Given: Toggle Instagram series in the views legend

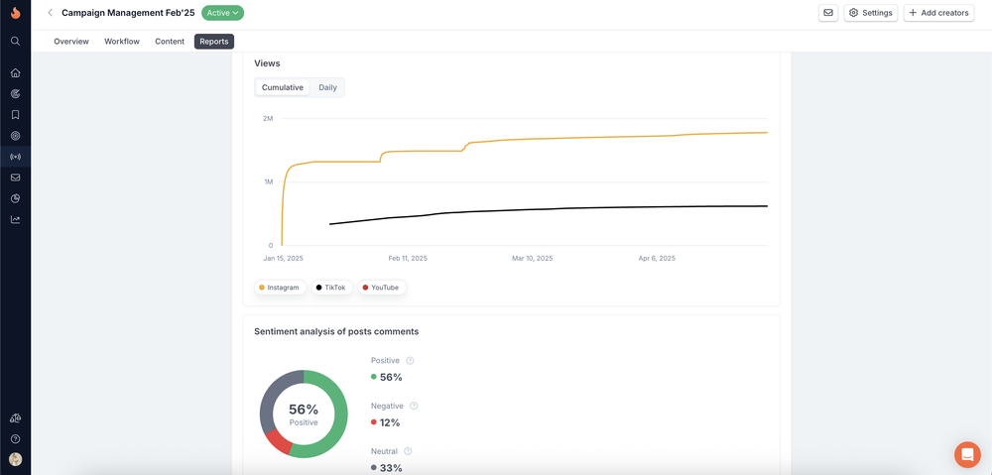Looking at the screenshot, I should pos(281,288).
